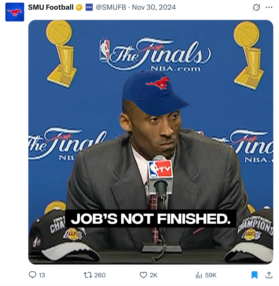This screenshot has height=286, width=279.
Task: Click the 260 reposts count
Action: tap(100, 275)
